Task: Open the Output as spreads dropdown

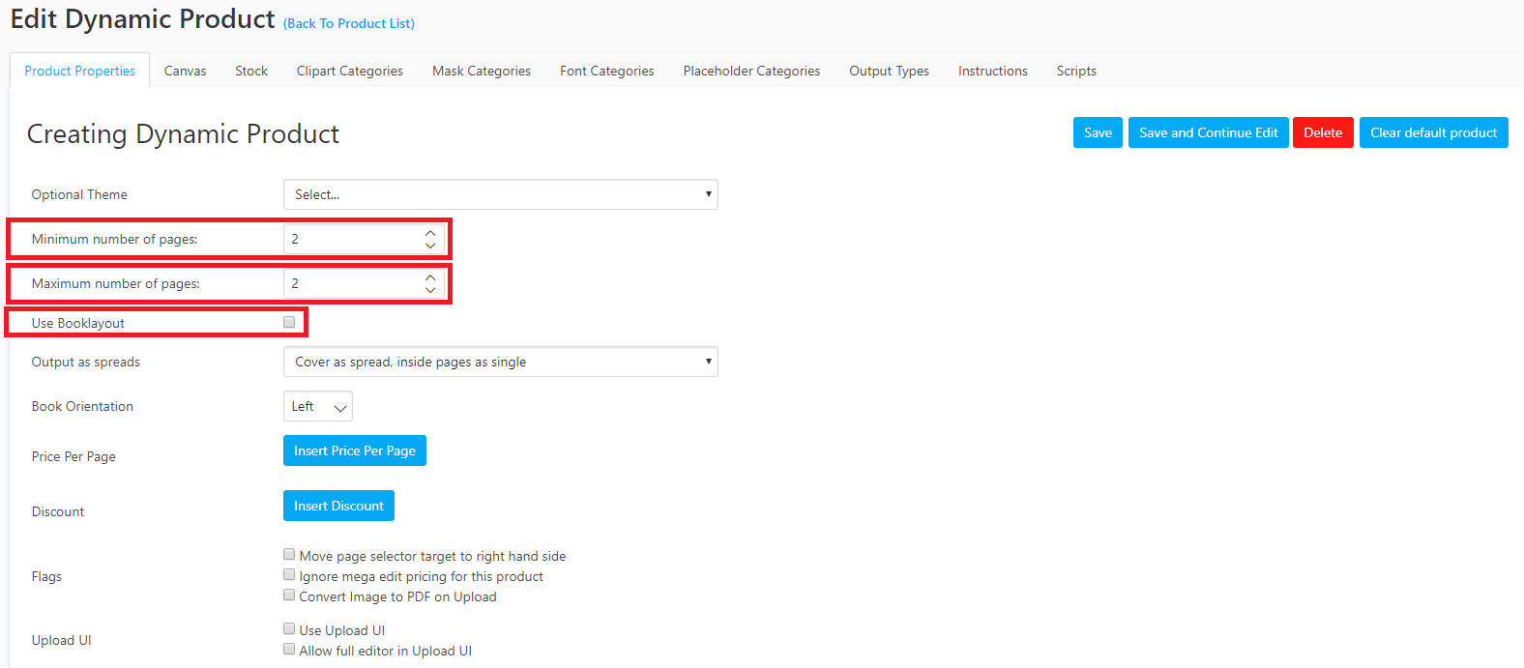Action: (501, 362)
